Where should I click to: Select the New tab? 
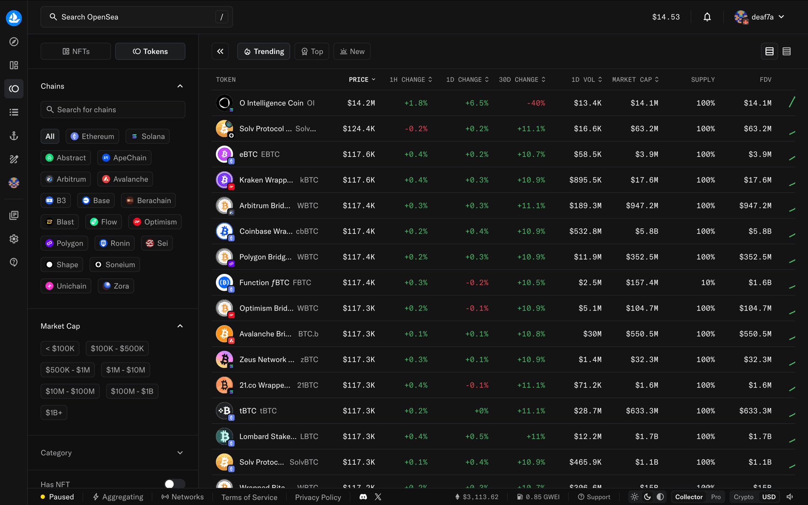[352, 51]
